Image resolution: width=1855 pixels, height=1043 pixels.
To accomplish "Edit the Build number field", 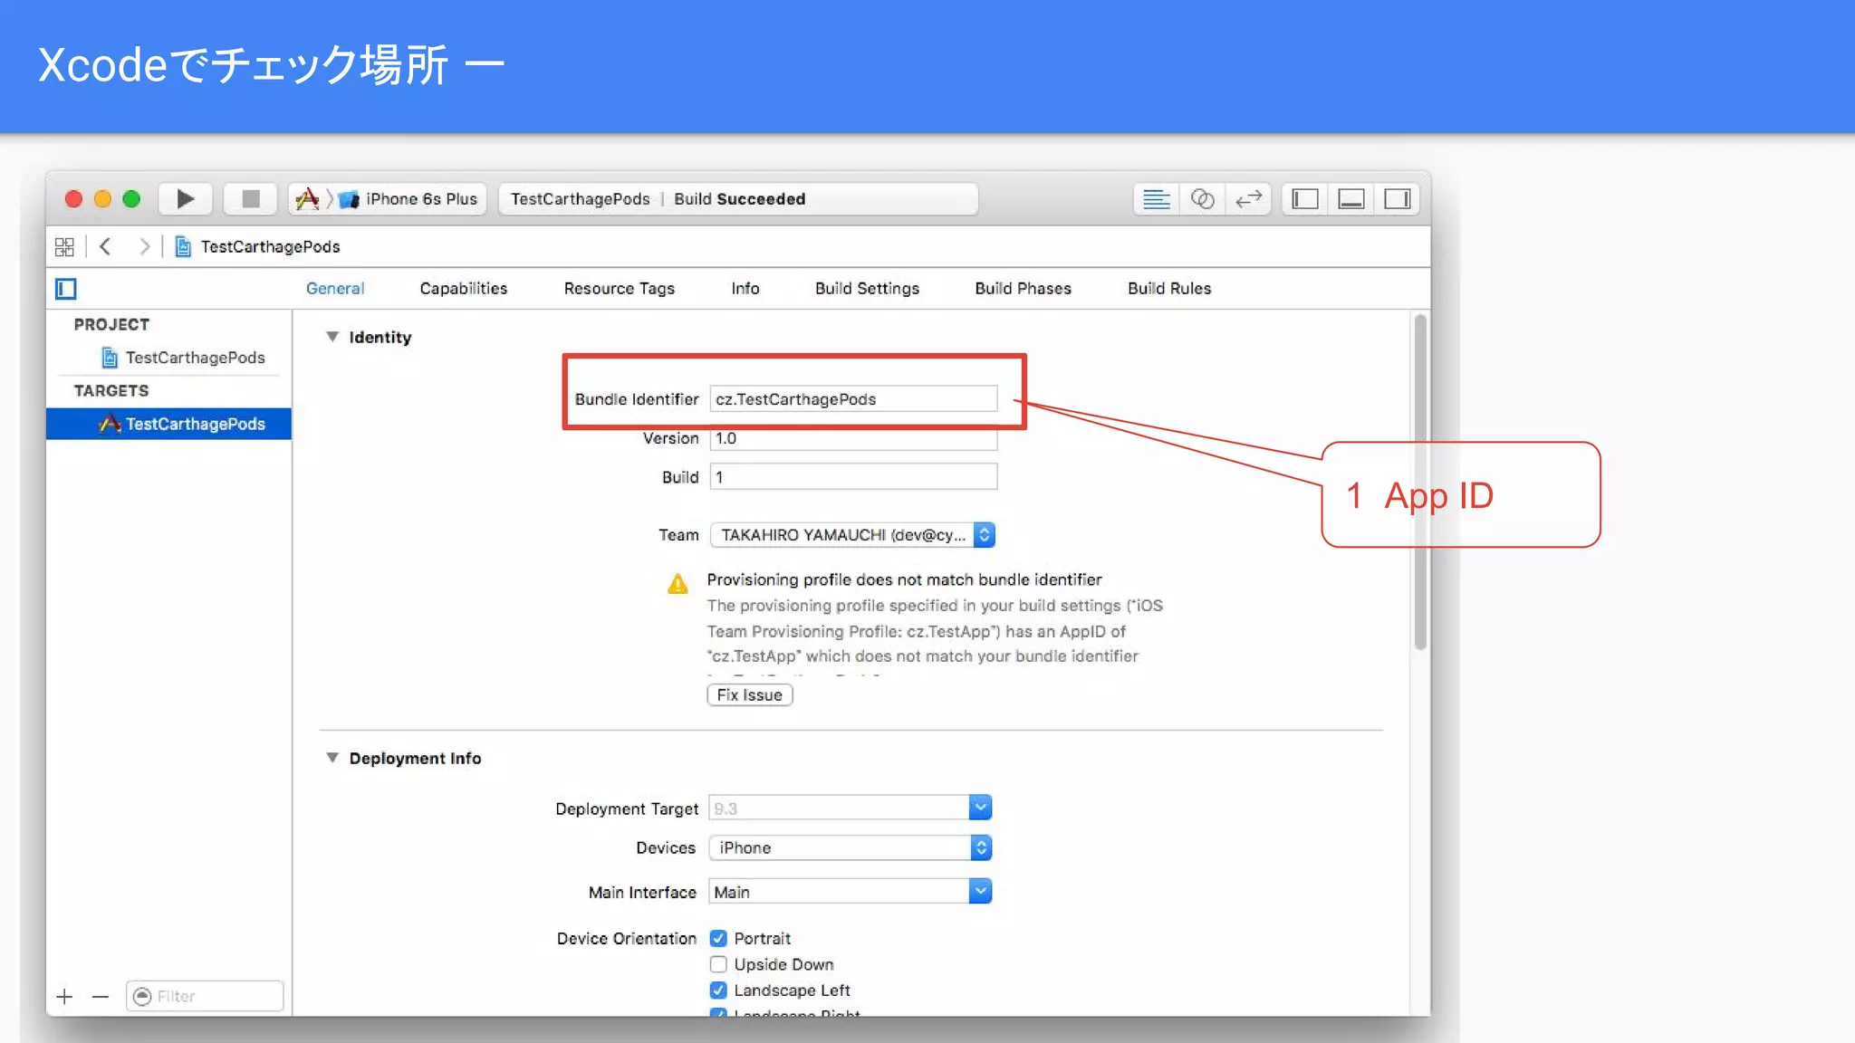I will tap(853, 477).
